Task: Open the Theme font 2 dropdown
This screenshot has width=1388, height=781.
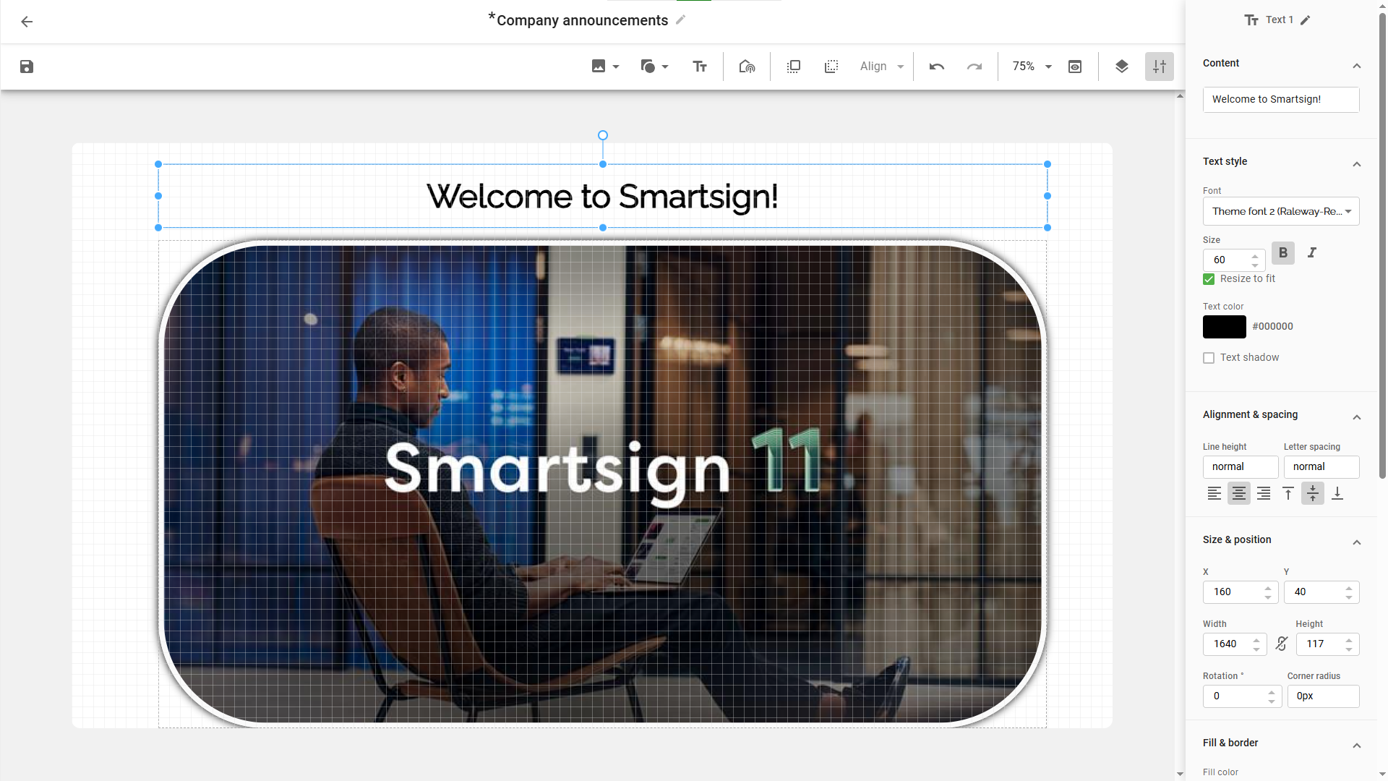Action: click(1281, 211)
